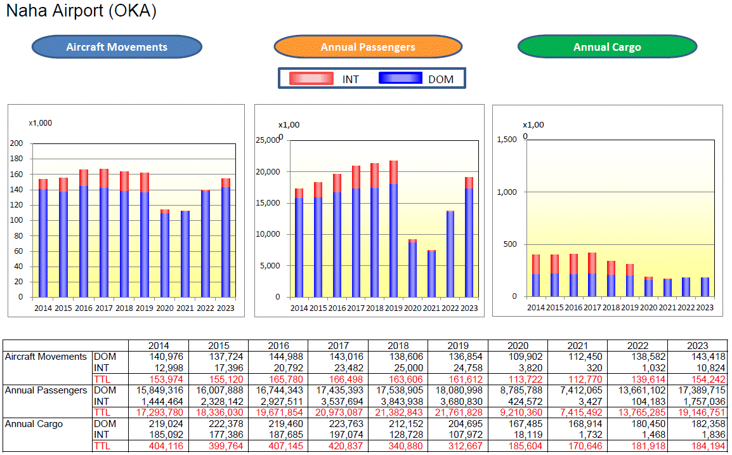This screenshot has height=455, width=732.
Task: Select the Naha Airport (OKA) title
Action: pos(81,11)
